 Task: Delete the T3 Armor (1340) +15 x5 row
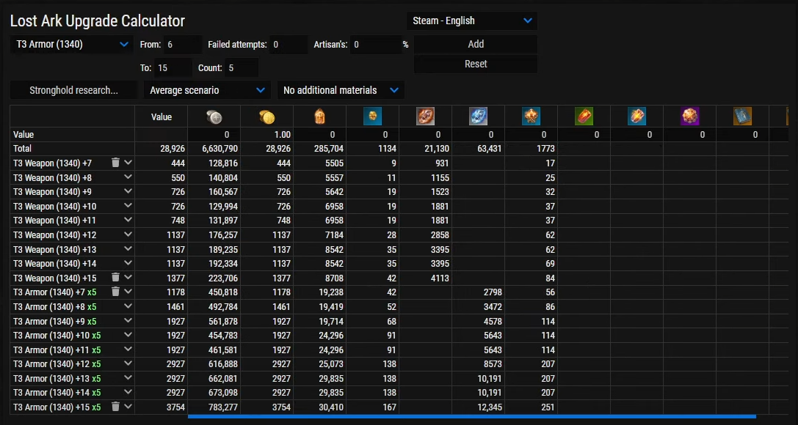(x=115, y=406)
